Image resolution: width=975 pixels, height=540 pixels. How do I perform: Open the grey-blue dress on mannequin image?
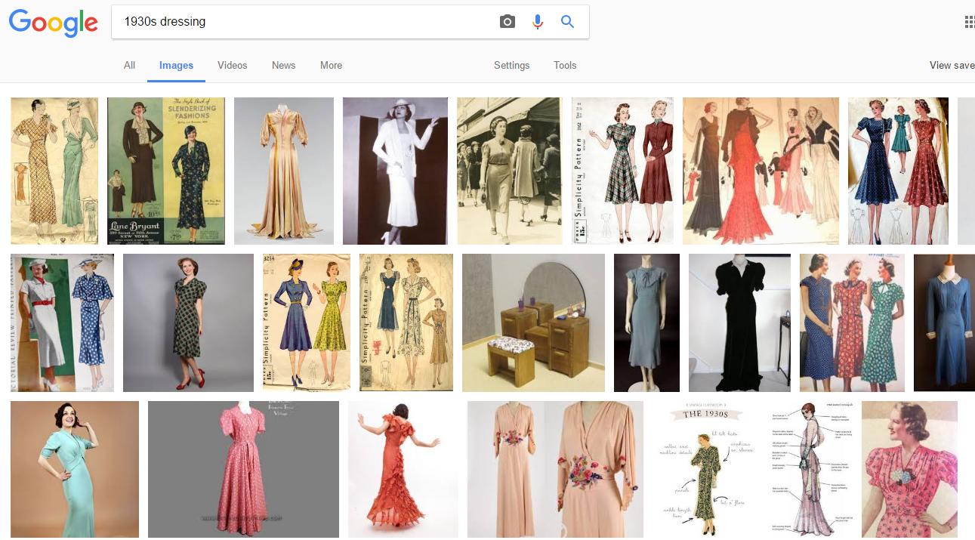(x=646, y=322)
